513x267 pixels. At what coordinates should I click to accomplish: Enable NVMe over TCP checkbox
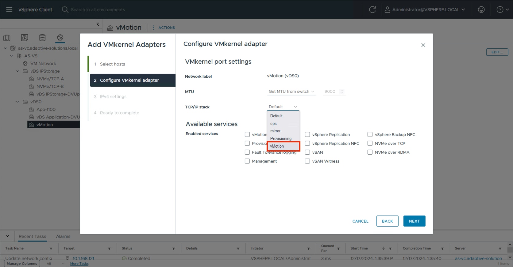coord(370,143)
